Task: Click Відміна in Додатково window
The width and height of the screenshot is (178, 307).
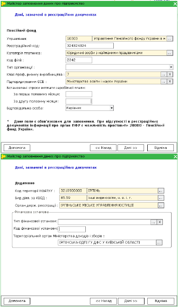Action: (x=161, y=301)
